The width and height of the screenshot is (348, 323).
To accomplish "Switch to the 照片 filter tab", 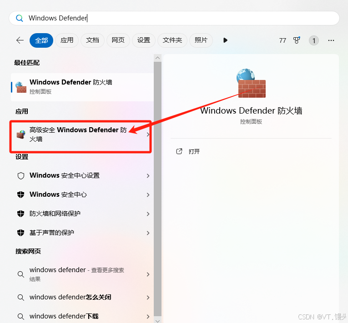I will click(201, 40).
